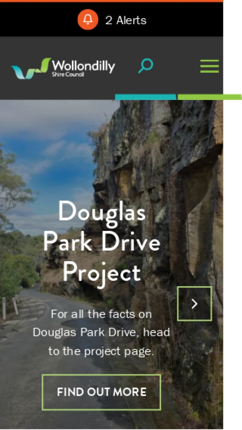Click the FIND OUT MORE button
This screenshot has height=430, width=242.
(x=101, y=392)
